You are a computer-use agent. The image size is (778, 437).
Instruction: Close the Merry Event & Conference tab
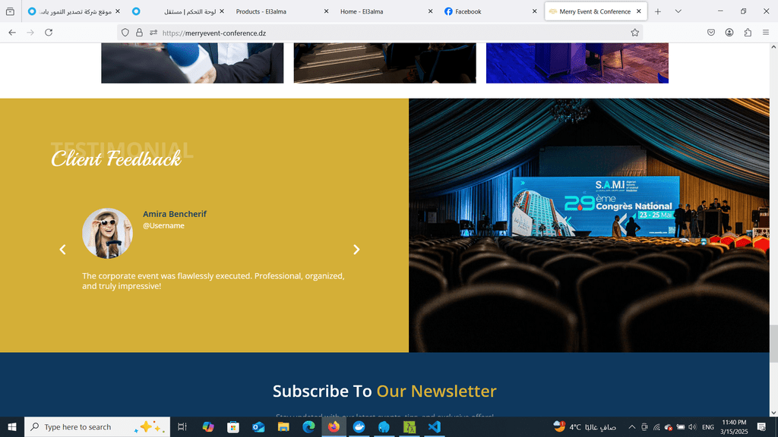pos(638,11)
